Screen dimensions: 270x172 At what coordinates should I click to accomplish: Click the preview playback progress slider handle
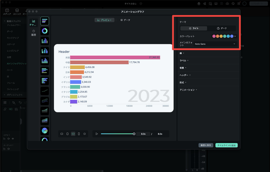pos(134,134)
